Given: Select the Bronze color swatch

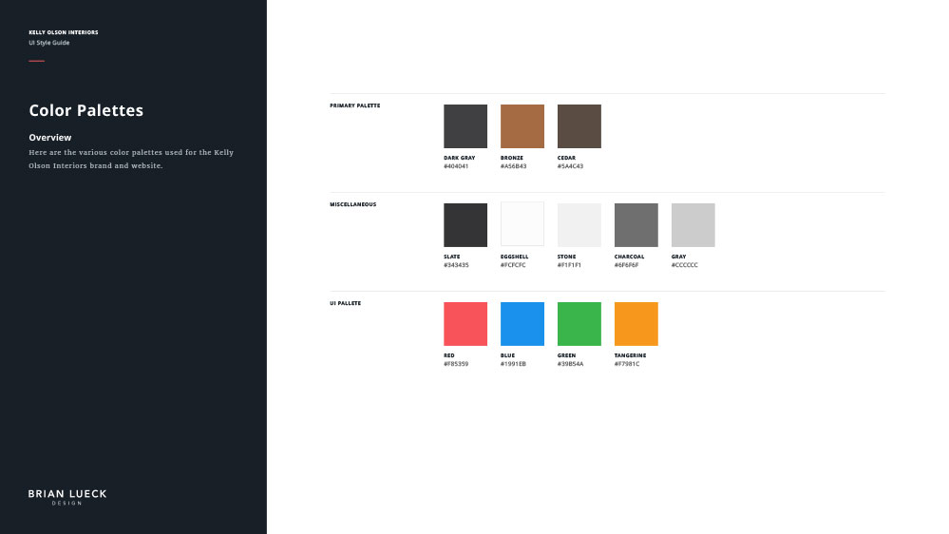Looking at the screenshot, I should (522, 126).
